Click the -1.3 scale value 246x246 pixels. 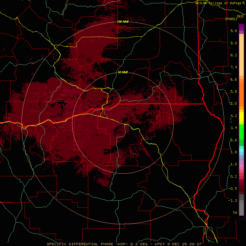point(233,201)
